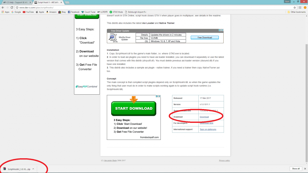Click Show all downloads
This screenshot has width=308, height=173.
(296, 169)
